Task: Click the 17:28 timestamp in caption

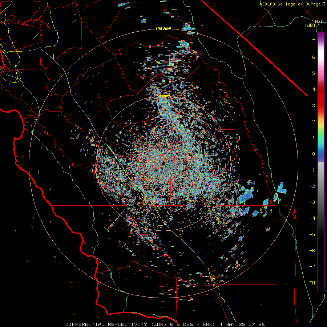Action: coord(257,324)
